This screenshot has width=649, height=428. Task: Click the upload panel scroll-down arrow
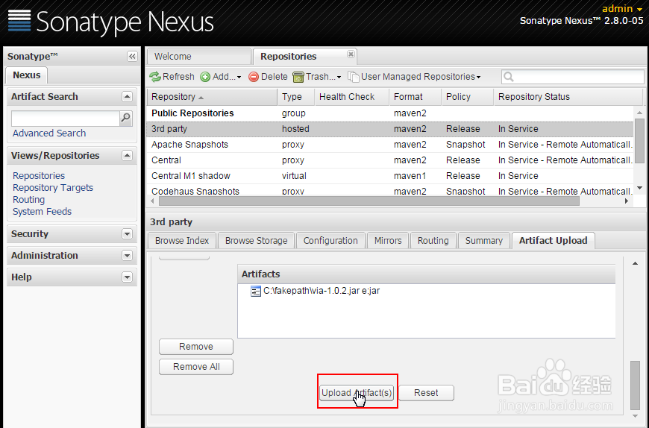[636, 416]
